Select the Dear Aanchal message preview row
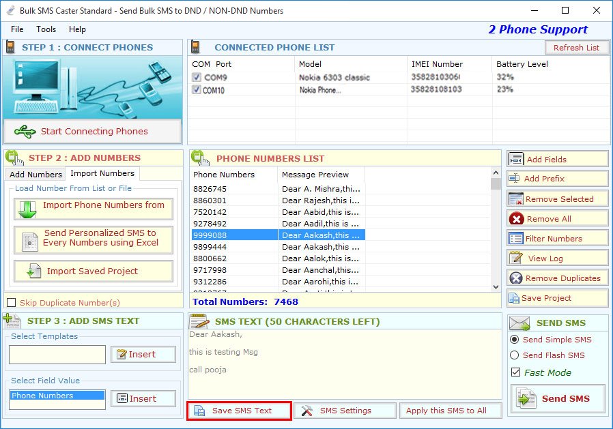Image resolution: width=613 pixels, height=429 pixels. pyautogui.click(x=278, y=270)
